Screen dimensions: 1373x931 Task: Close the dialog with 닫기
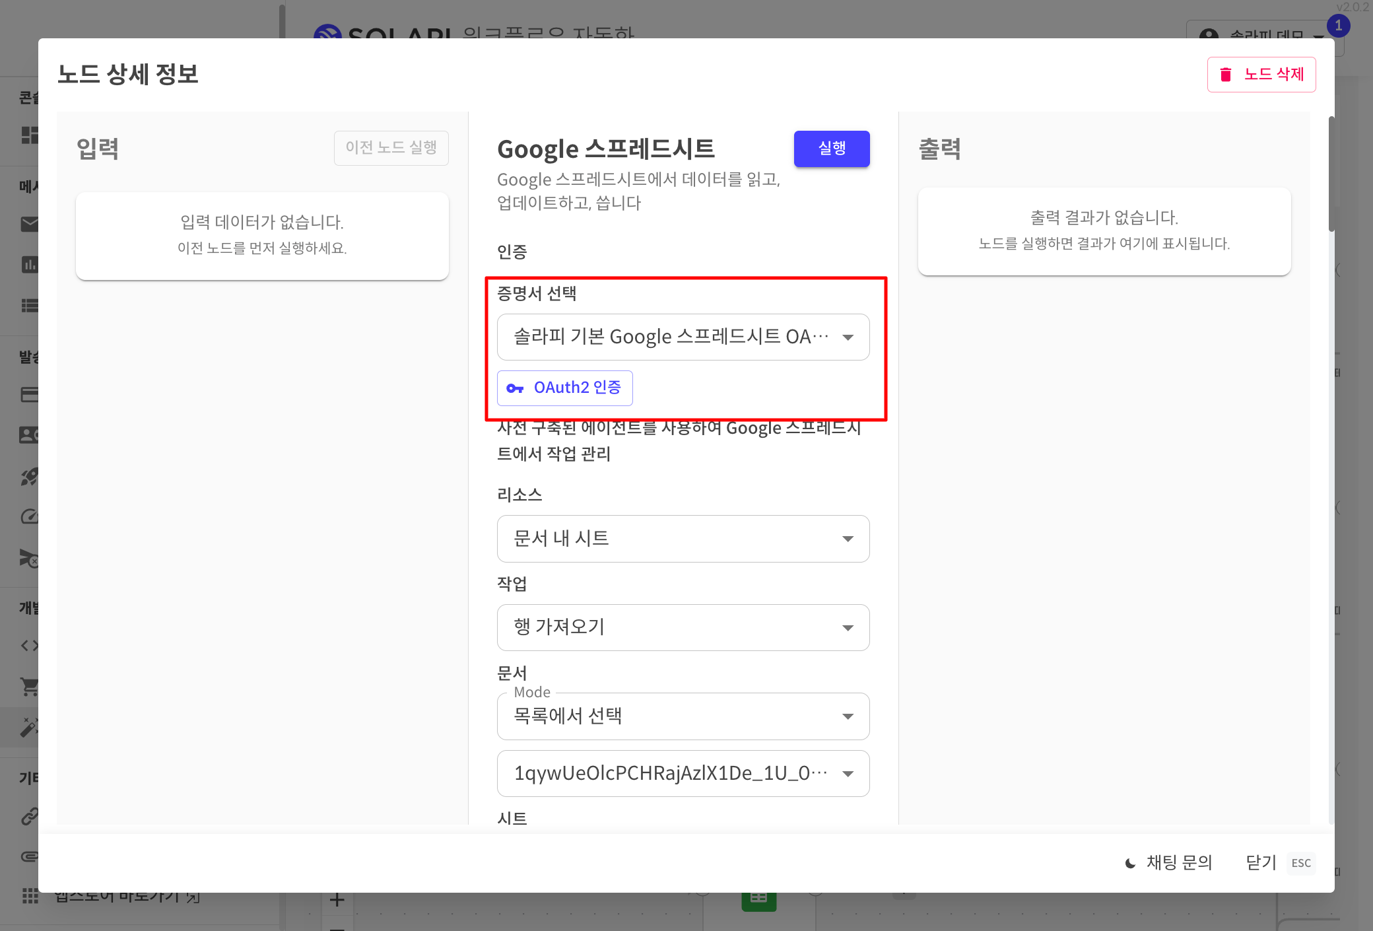click(x=1261, y=862)
